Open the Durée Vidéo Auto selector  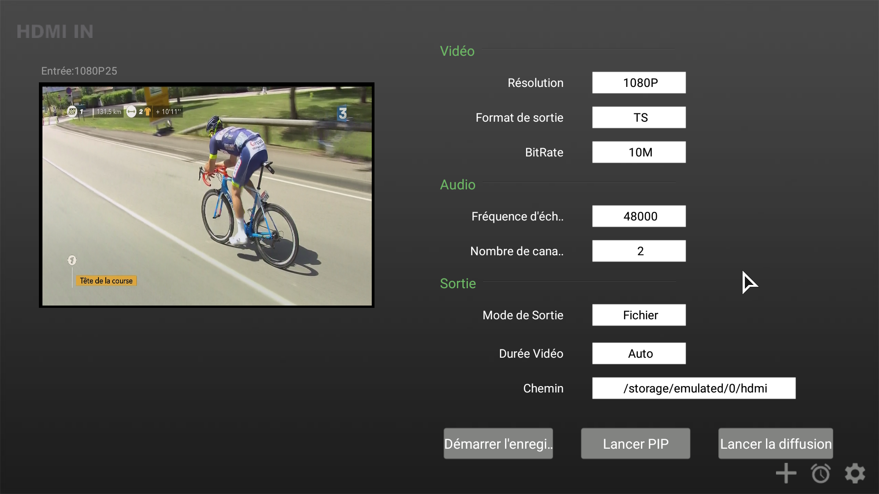click(639, 354)
